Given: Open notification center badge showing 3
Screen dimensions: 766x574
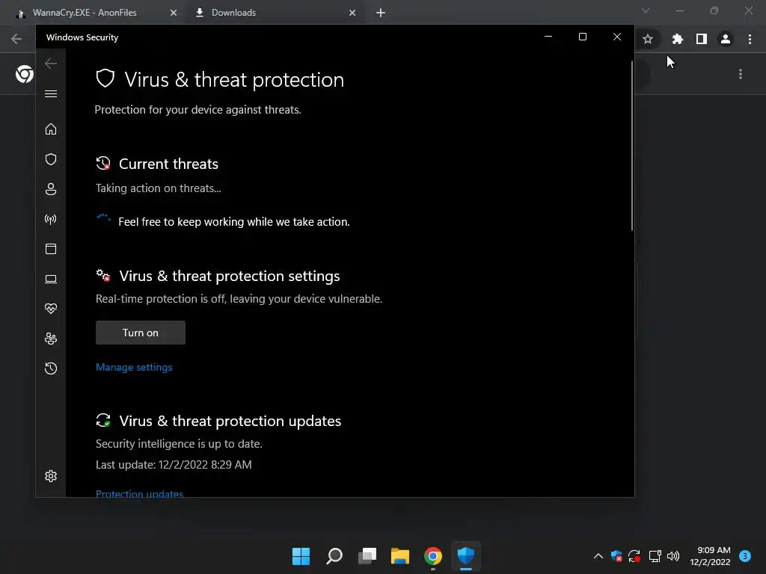Looking at the screenshot, I should [x=744, y=556].
